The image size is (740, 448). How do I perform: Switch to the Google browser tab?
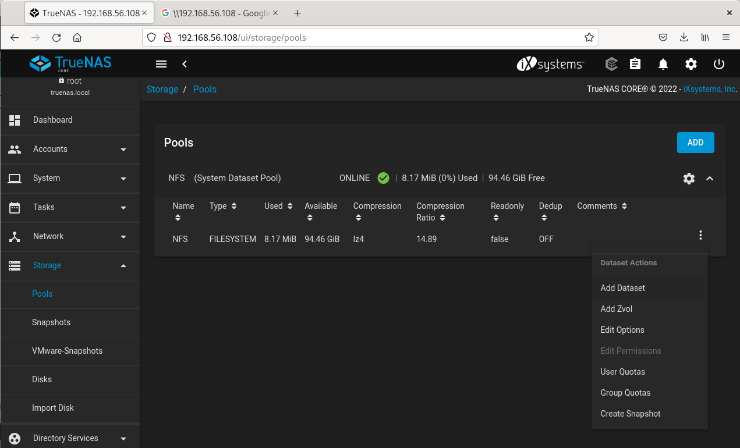point(219,12)
